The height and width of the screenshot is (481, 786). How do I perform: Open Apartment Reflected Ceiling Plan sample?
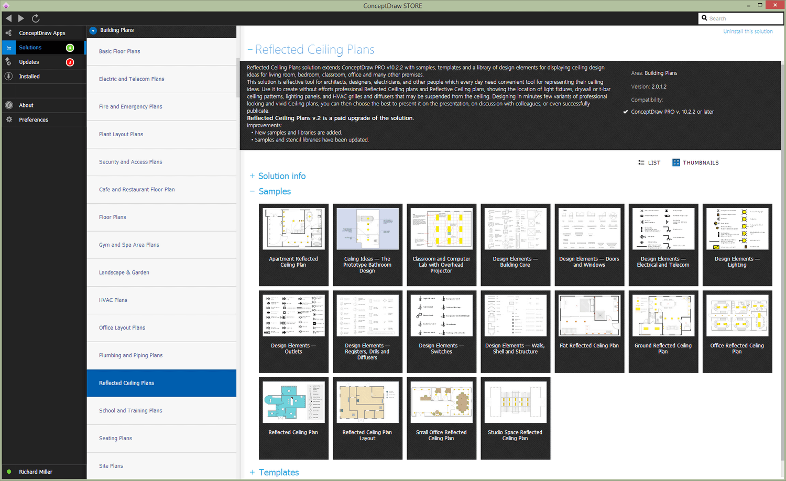[x=293, y=245]
